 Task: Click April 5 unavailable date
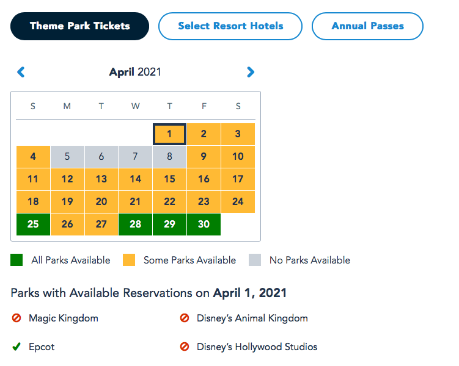click(67, 157)
